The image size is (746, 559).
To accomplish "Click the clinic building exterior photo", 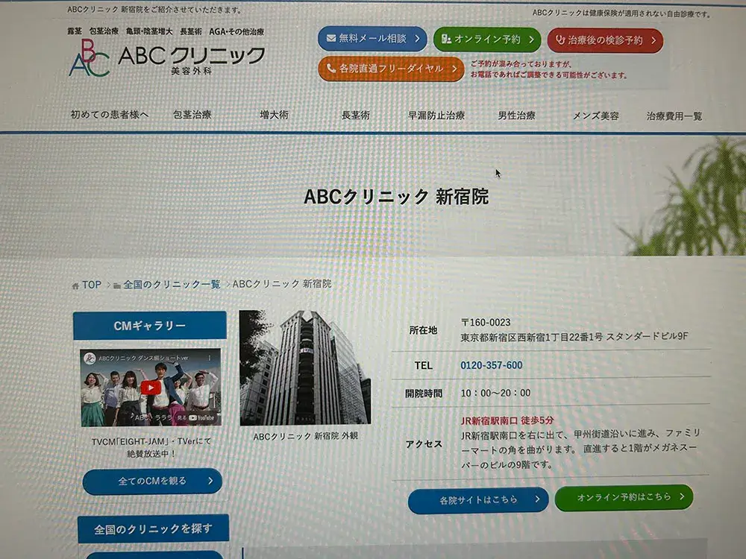I will [x=305, y=368].
